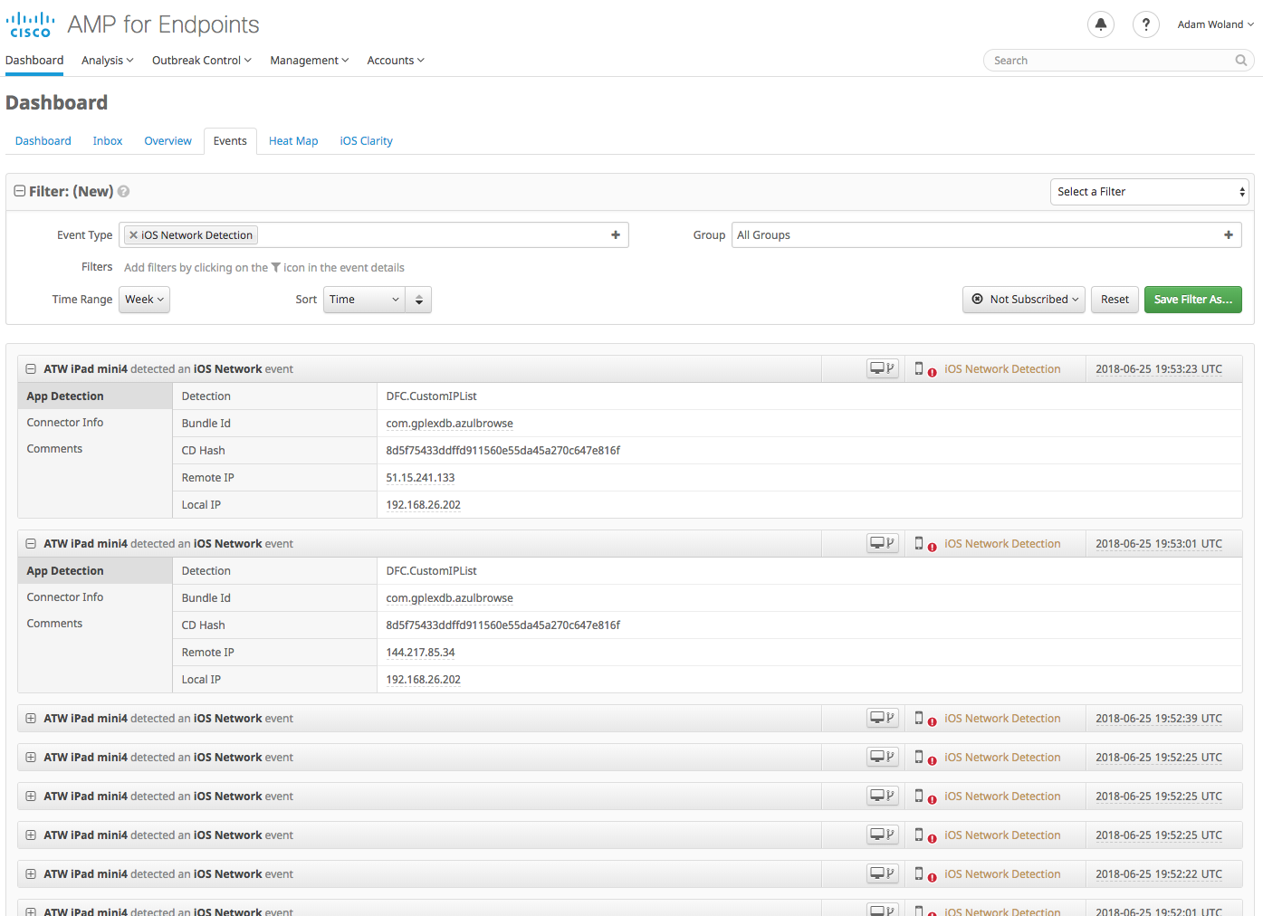Viewport: 1263px width, 916px height.
Task: Click the plus icon in Group field
Action: [x=1229, y=235]
